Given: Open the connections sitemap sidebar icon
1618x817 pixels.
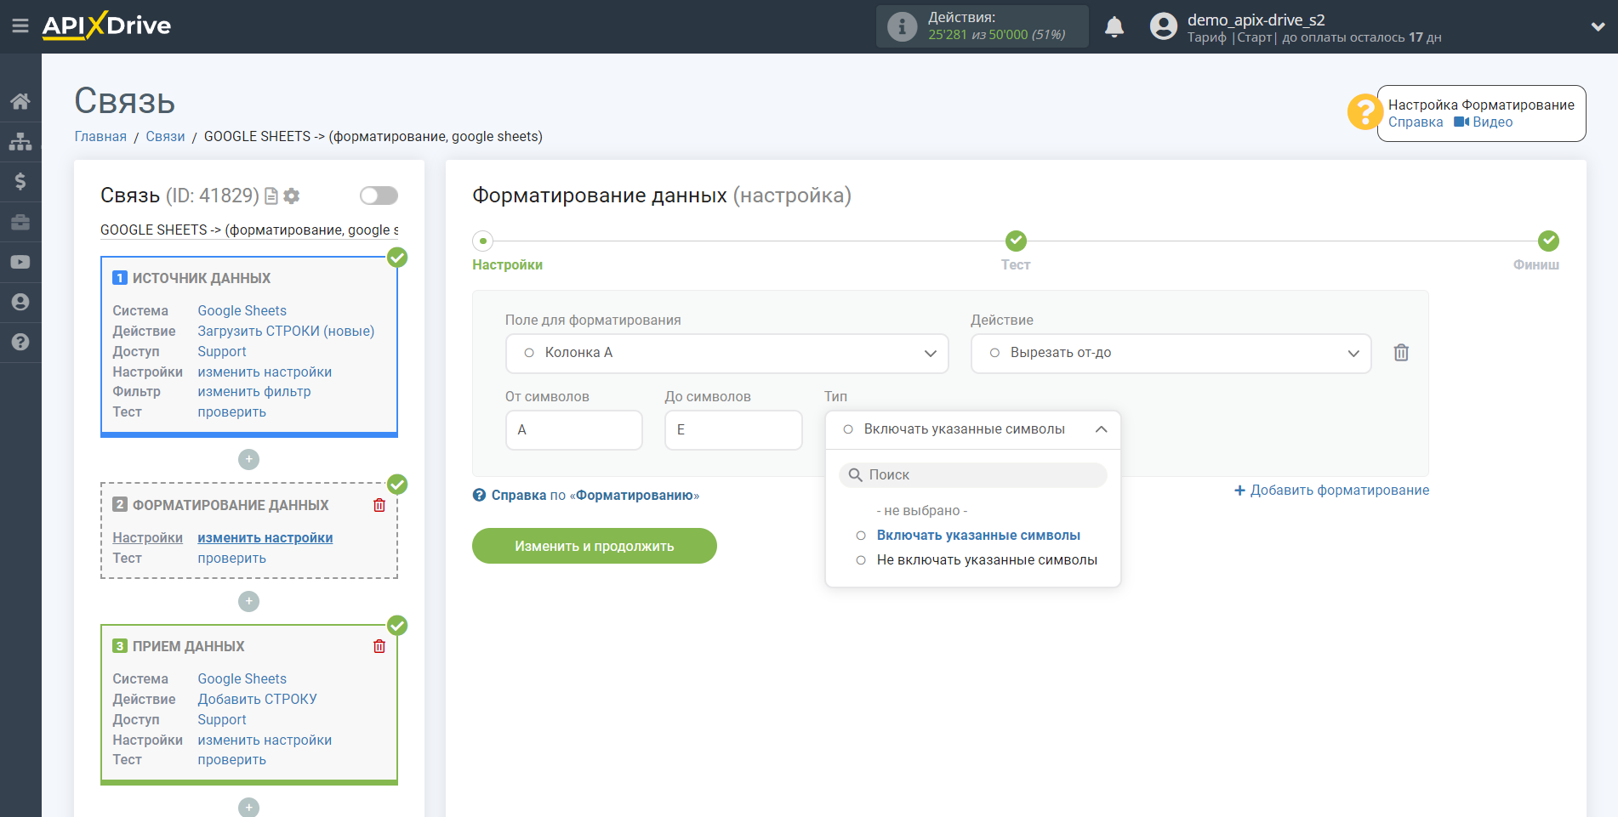Looking at the screenshot, I should coord(20,141).
